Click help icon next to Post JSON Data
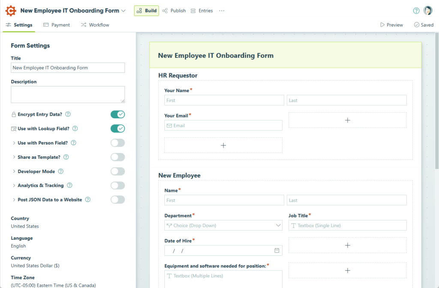Image resolution: width=439 pixels, height=288 pixels. (x=87, y=200)
